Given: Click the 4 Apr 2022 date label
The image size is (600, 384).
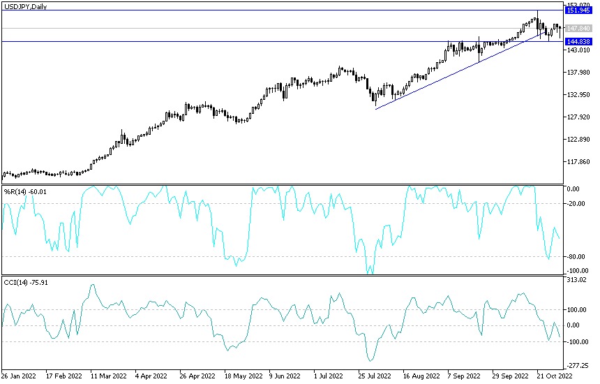Looking at the screenshot, I should click(x=151, y=376).
